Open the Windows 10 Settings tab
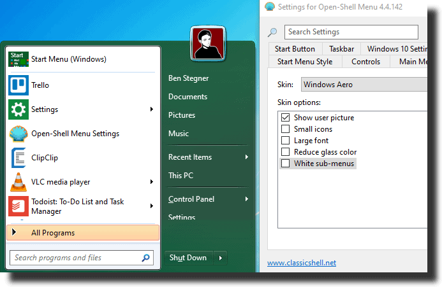Screen dimensions: 442x287 (x=395, y=49)
